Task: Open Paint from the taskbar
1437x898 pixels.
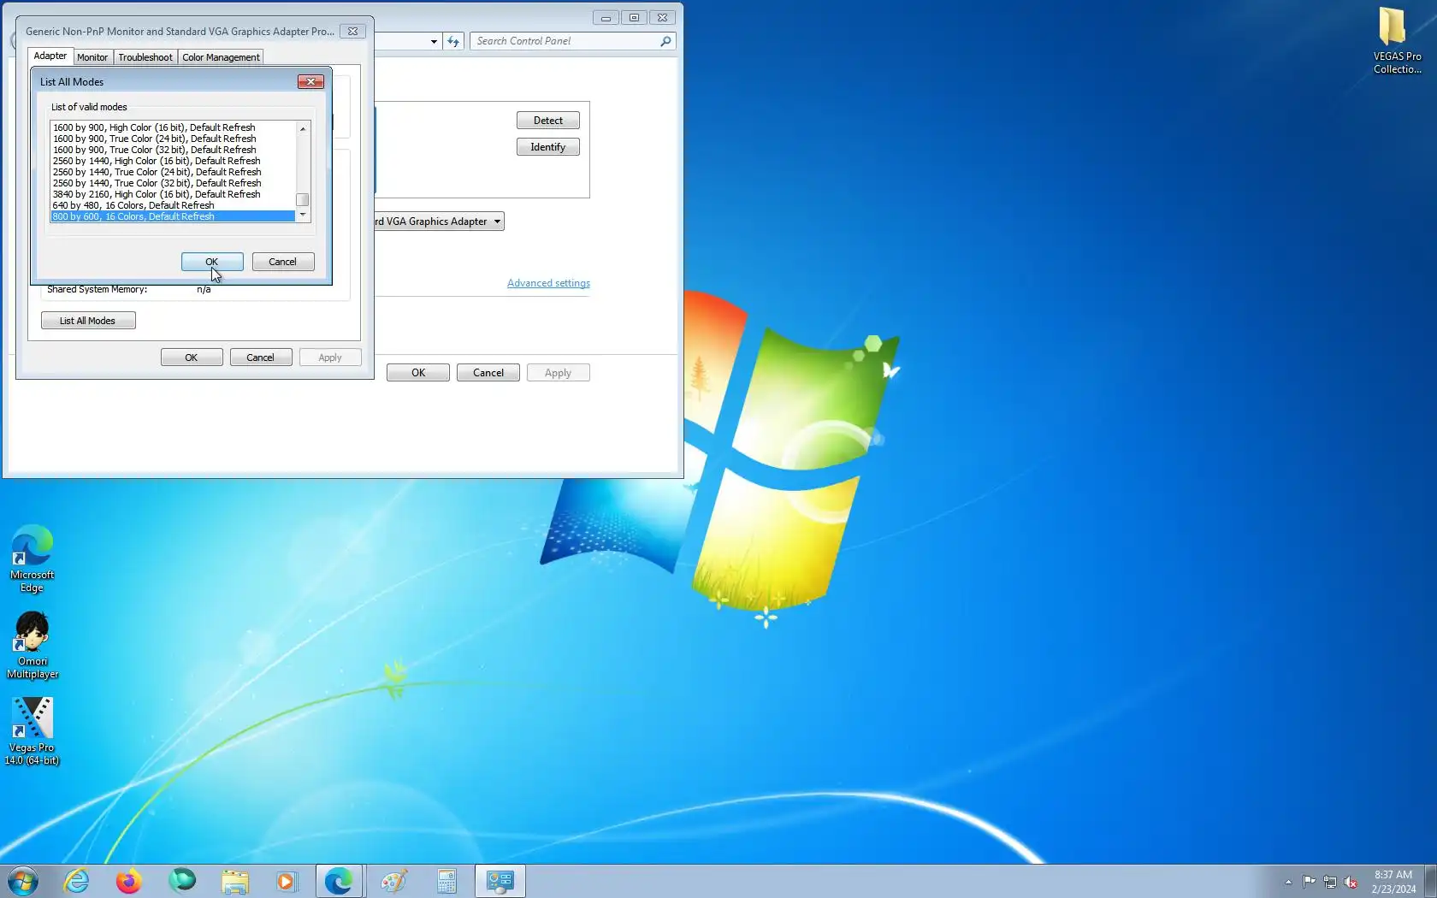Action: tap(393, 881)
